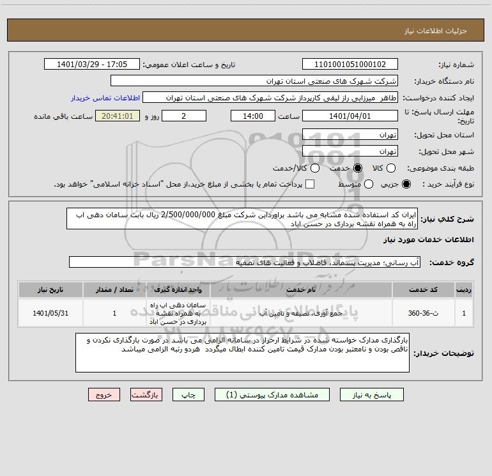
Task: Click the need date cell 1401/05/31
Action: (x=50, y=313)
